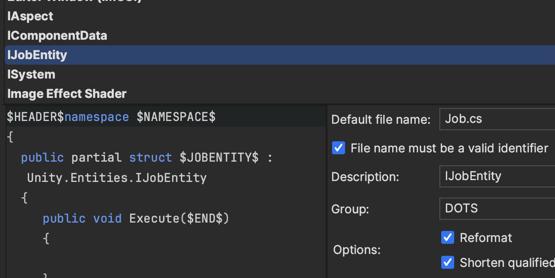Click the void keyword in template

pyautogui.click(x=107, y=218)
